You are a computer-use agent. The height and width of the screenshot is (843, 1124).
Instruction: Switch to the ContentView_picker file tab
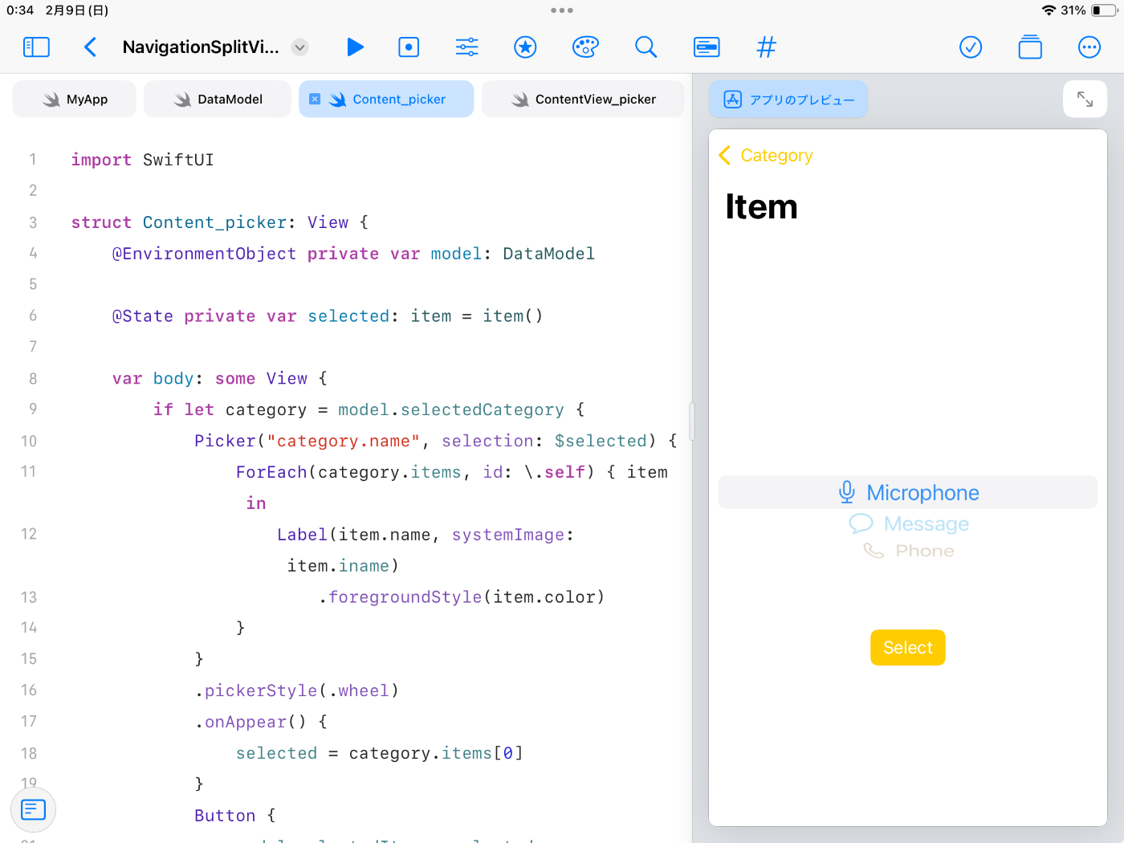583,99
